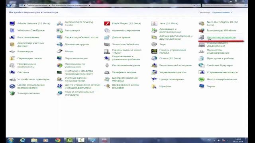
Task: Open Диспетчер устройств link
Action: 221,37
